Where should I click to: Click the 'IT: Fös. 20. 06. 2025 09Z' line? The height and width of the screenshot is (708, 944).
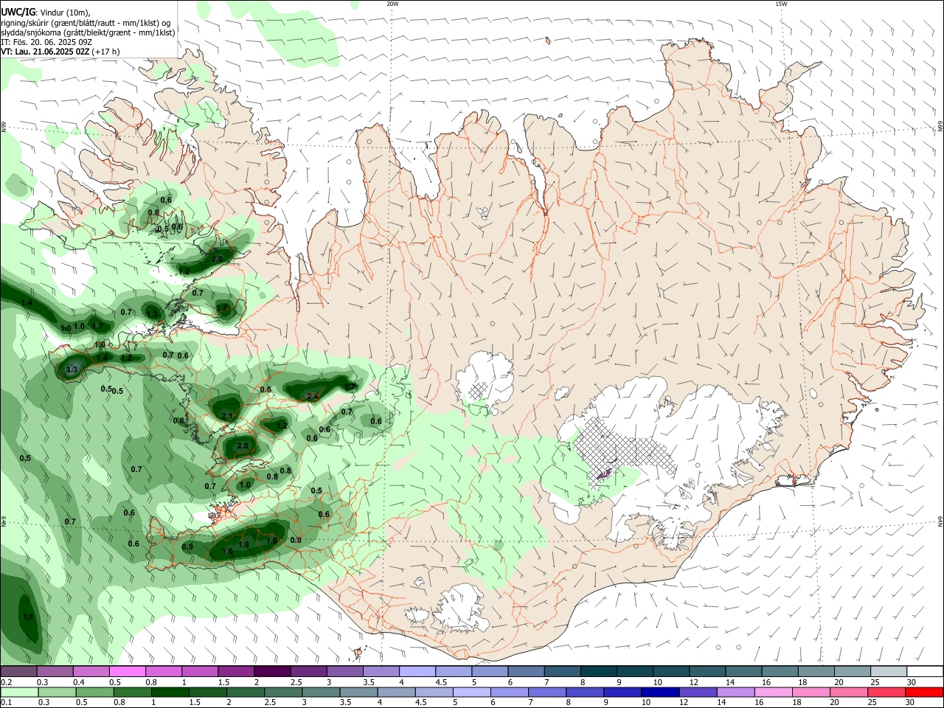(x=46, y=42)
